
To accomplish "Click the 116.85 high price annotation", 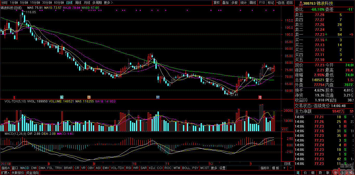I will [x=31, y=12].
